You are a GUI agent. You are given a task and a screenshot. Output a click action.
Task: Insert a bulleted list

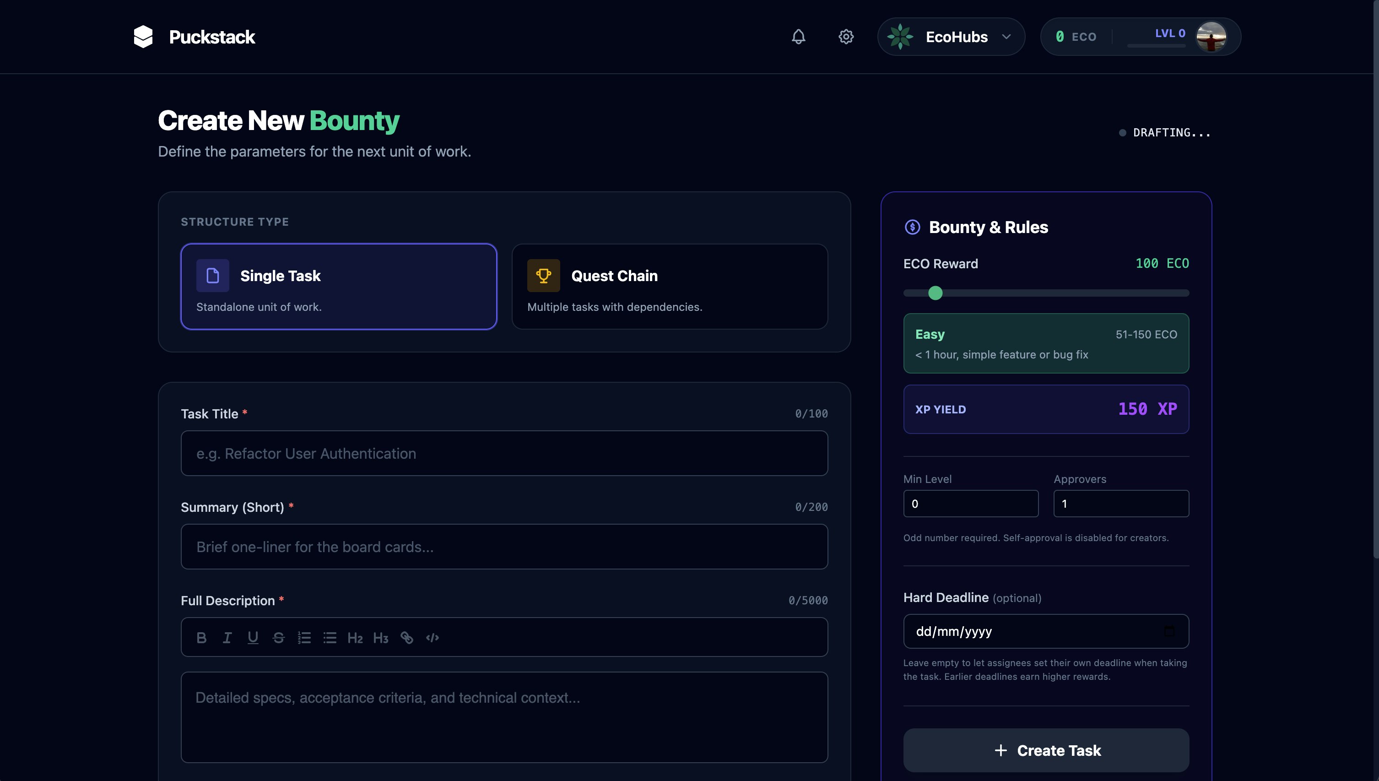pos(330,638)
